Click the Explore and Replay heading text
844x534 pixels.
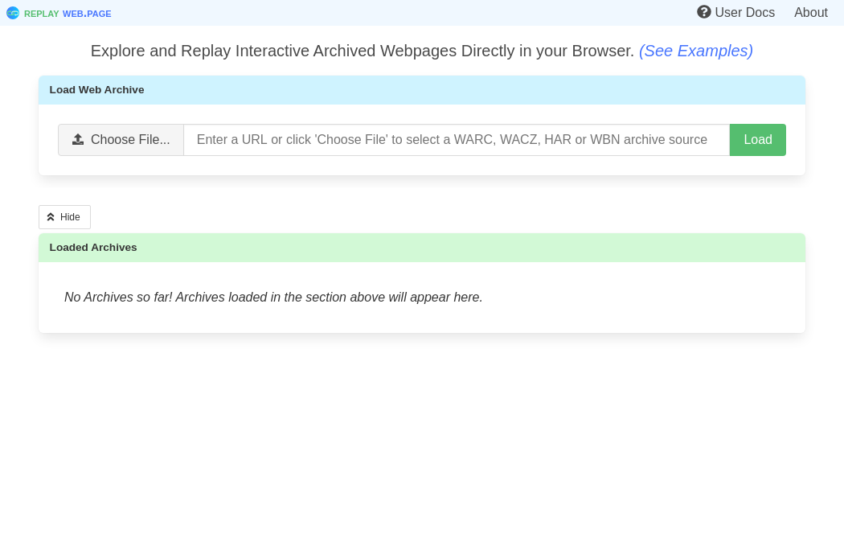[362, 51]
